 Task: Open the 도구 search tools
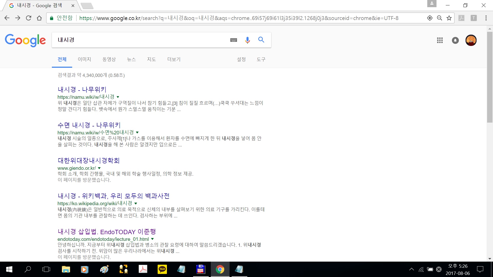(261, 60)
